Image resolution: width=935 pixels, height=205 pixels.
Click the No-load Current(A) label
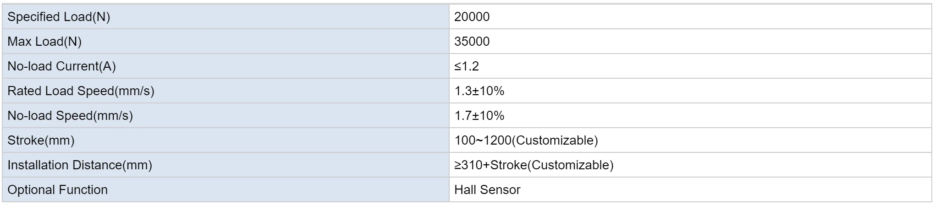click(x=61, y=66)
